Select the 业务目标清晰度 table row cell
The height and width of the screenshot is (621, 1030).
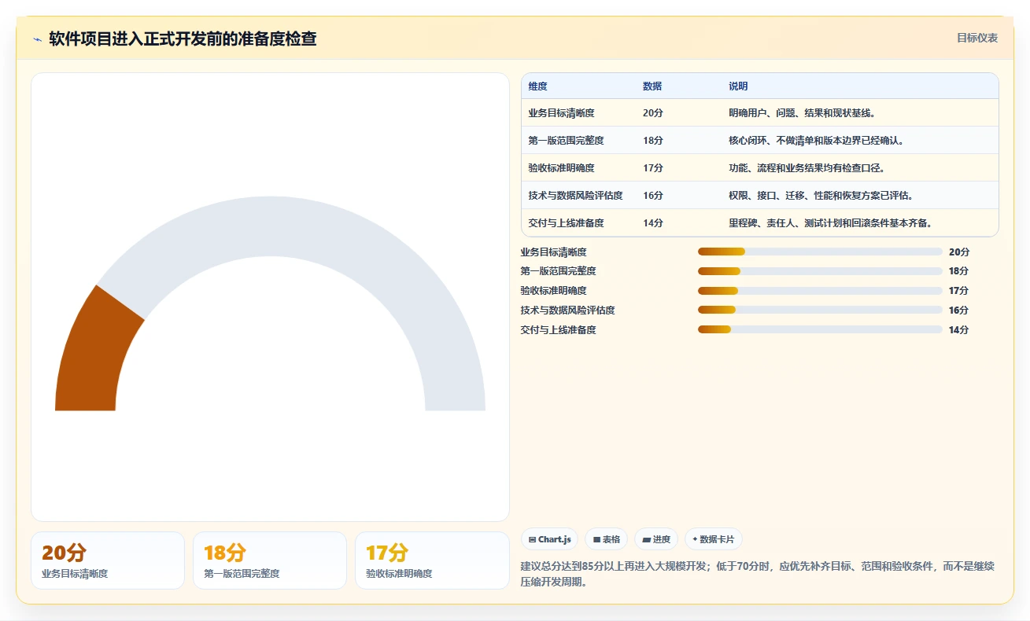561,112
